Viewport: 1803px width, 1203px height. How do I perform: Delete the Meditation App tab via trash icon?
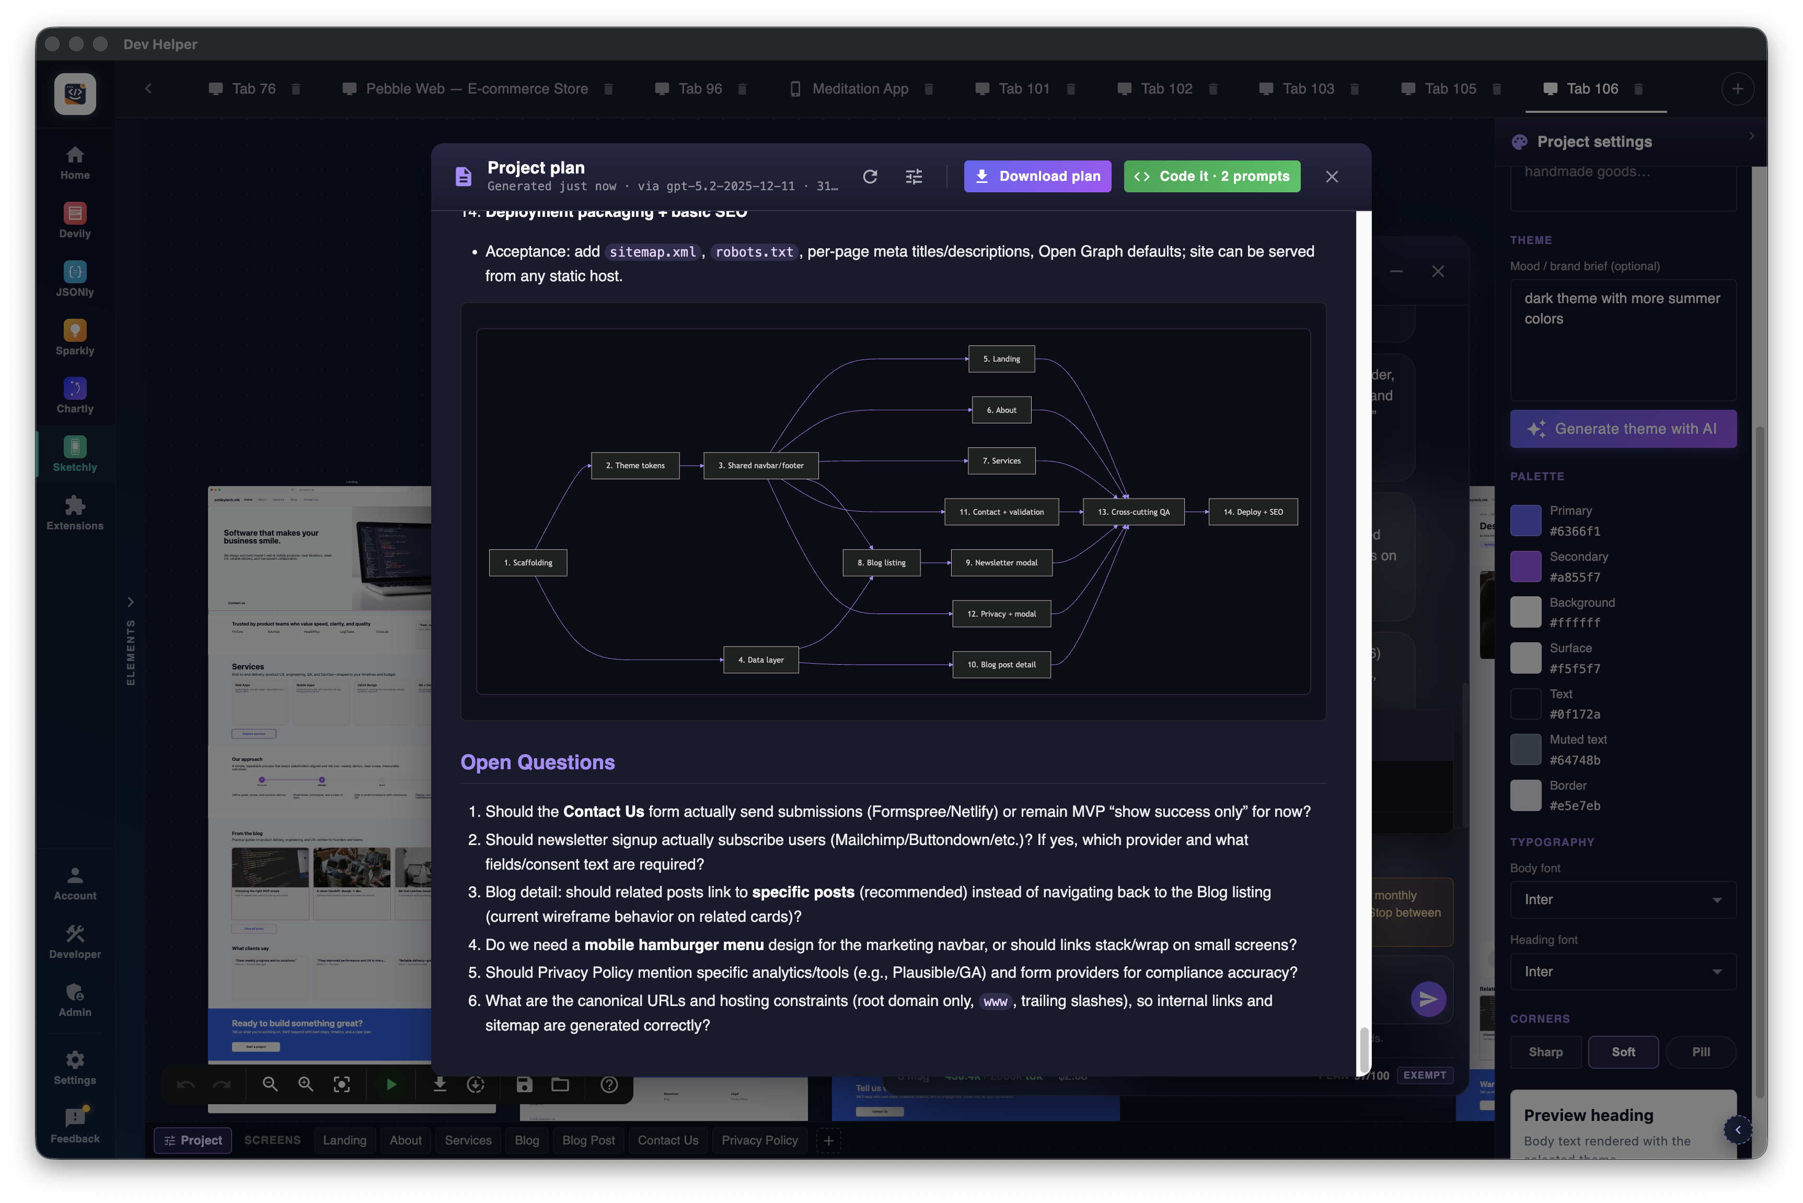[928, 89]
